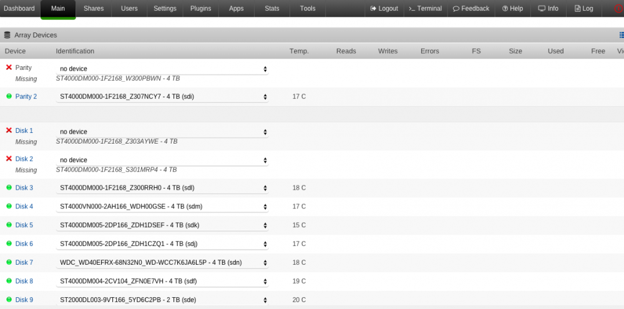624x309 pixels.
Task: Click the Used column header
Action: (x=555, y=51)
